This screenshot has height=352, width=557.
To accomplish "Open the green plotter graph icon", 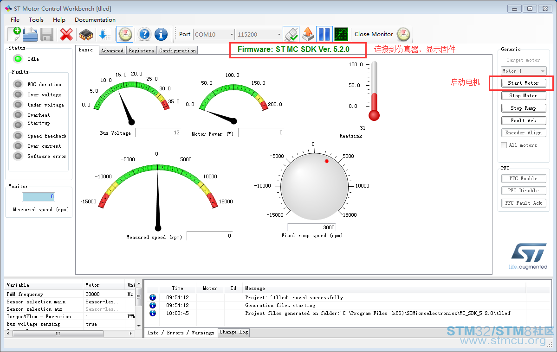I will pyautogui.click(x=341, y=34).
